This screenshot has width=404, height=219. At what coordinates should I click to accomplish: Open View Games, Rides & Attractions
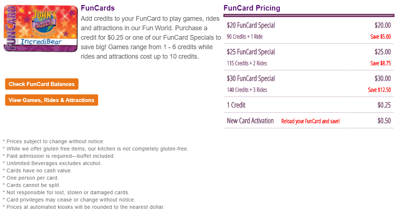point(51,100)
